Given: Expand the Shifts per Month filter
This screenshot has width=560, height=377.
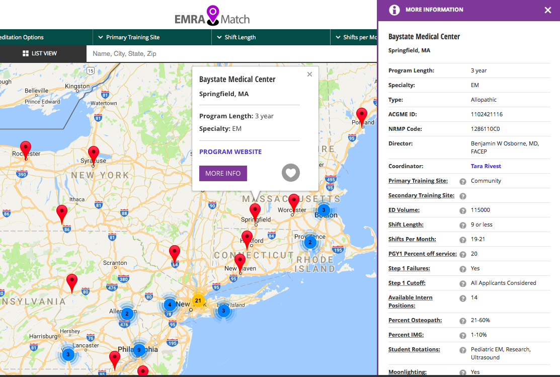Looking at the screenshot, I should (x=354, y=37).
